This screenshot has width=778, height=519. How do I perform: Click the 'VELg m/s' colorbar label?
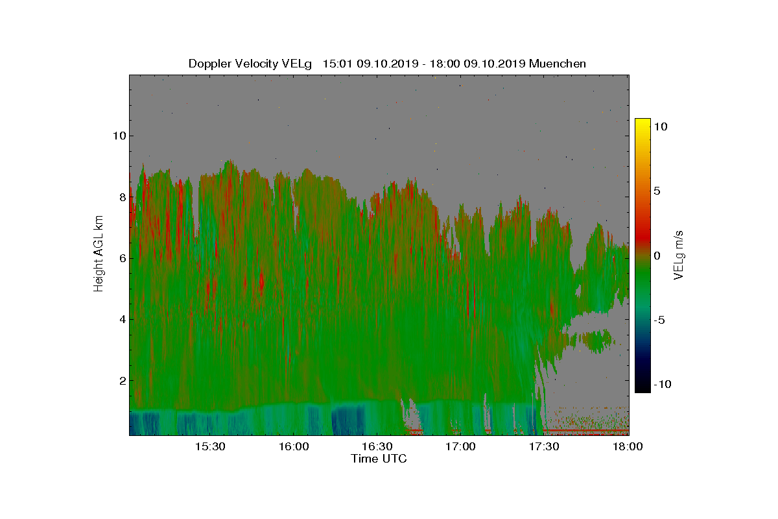[x=679, y=256]
